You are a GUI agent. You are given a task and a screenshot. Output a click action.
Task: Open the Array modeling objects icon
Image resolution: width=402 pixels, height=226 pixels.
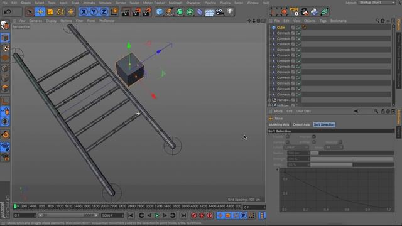click(x=190, y=12)
